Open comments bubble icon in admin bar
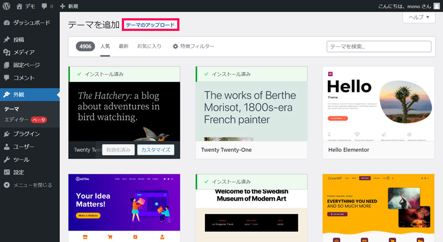 [44, 6]
